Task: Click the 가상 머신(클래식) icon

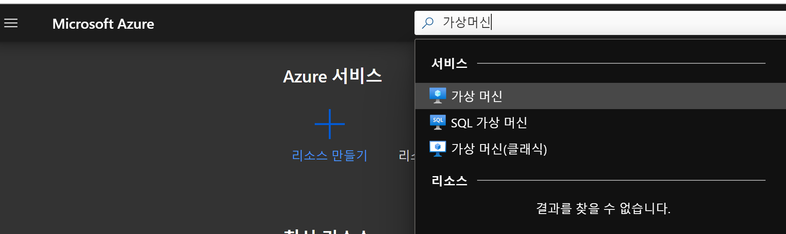Action: click(x=438, y=149)
